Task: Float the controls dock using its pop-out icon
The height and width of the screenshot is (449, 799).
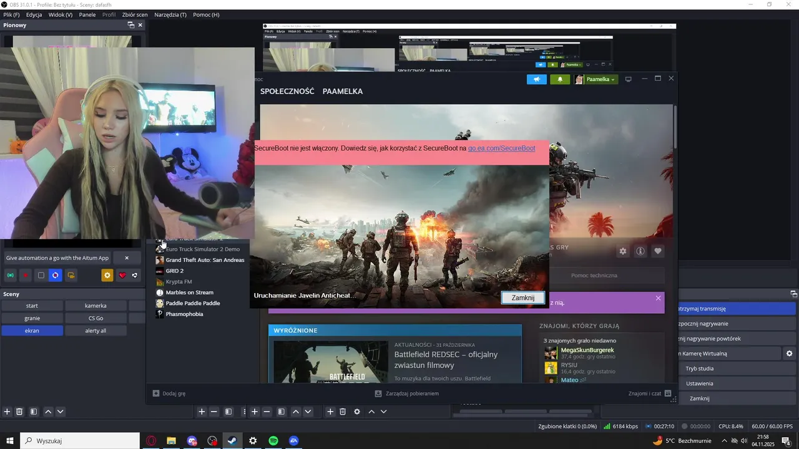Action: tap(794, 294)
